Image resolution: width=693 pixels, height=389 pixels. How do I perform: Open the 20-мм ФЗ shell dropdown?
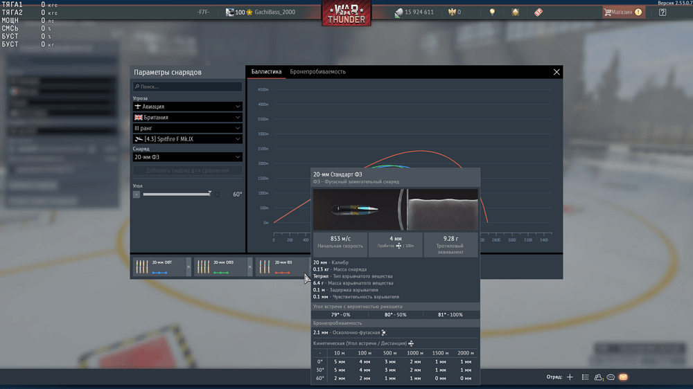187,157
